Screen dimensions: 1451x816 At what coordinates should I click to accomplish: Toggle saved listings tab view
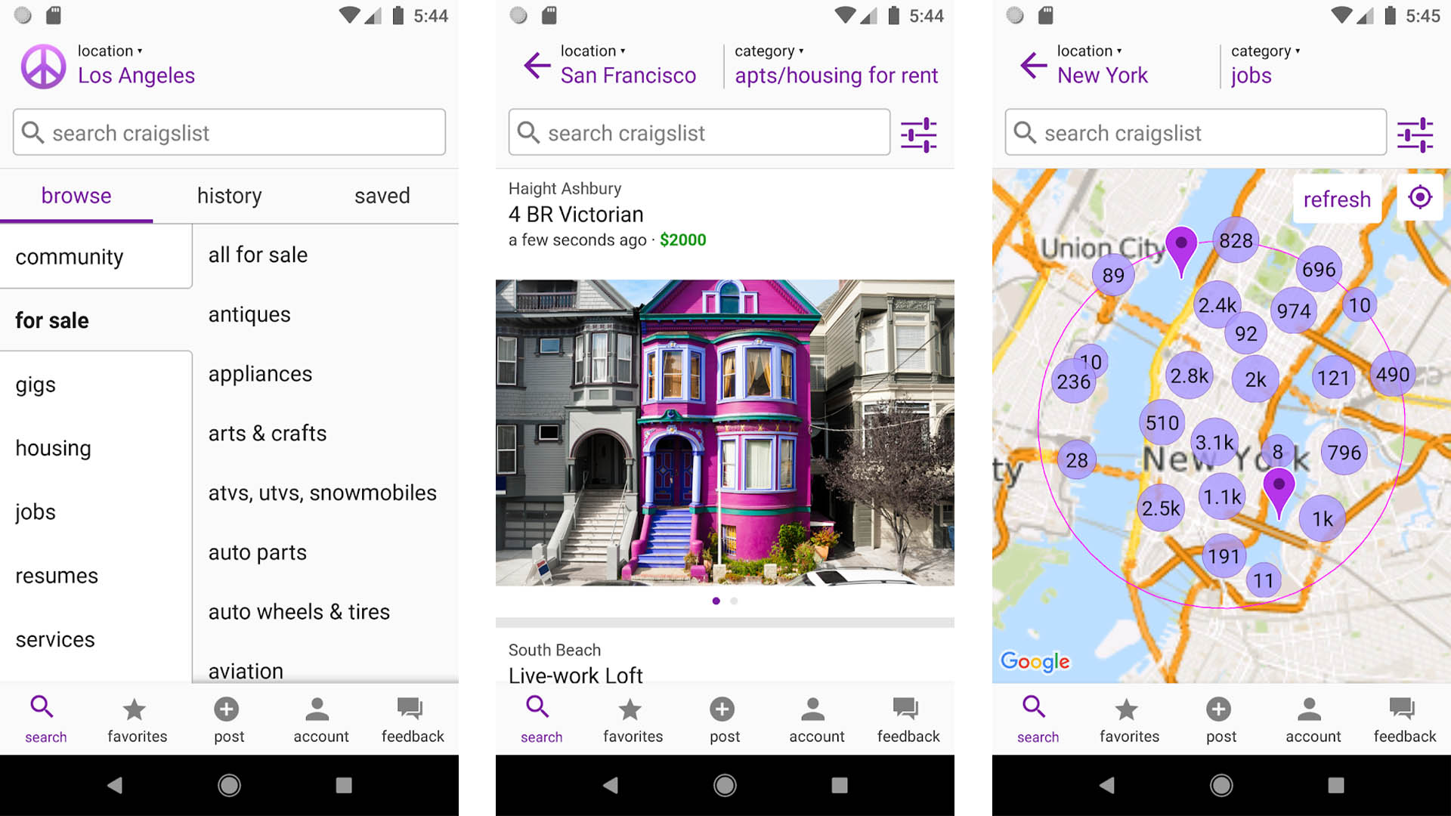pos(382,195)
